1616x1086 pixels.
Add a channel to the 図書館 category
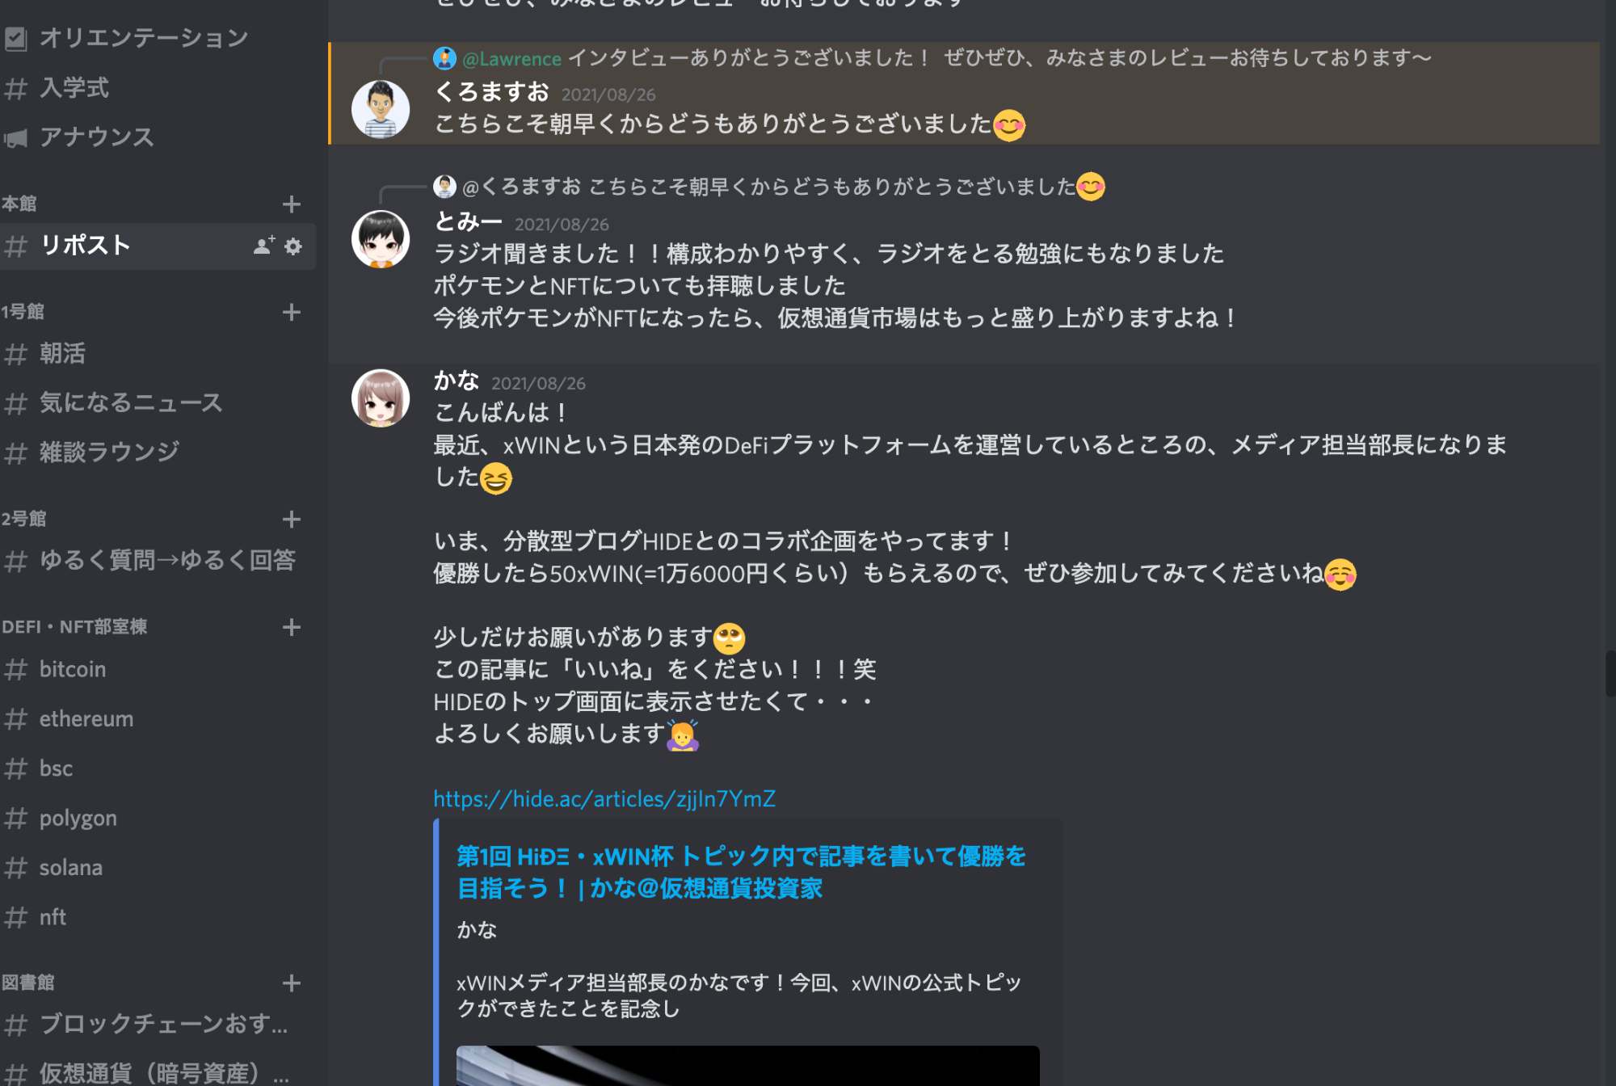pyautogui.click(x=292, y=983)
